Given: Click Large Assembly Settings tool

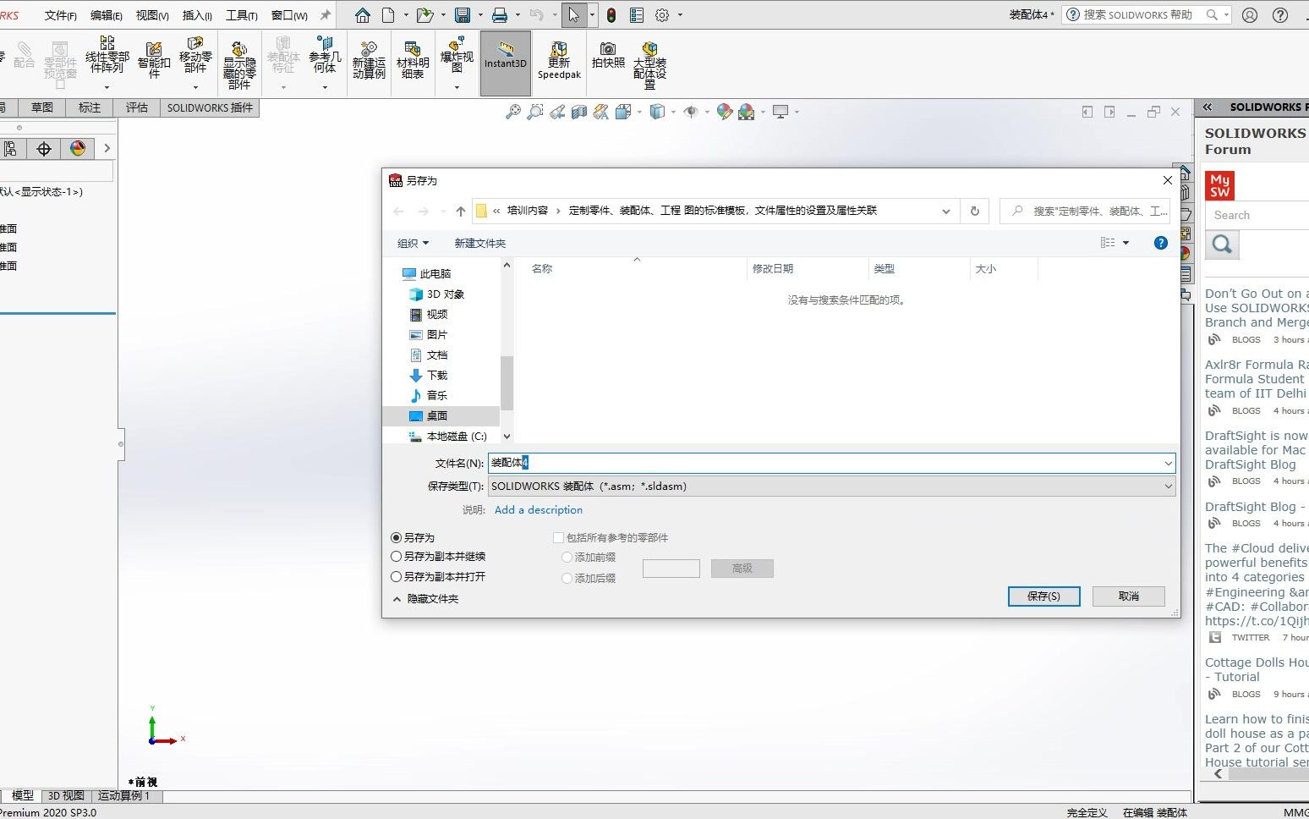Looking at the screenshot, I should [649, 65].
